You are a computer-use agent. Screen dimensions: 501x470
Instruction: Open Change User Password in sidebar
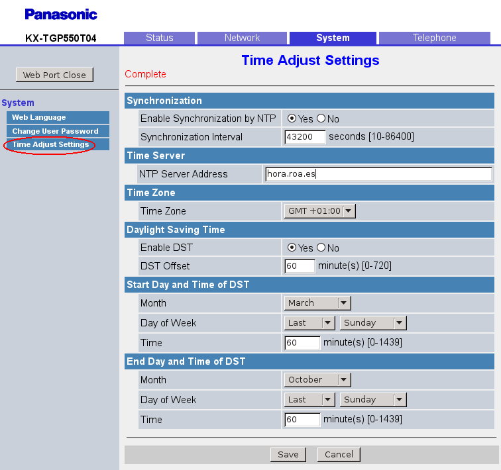tap(56, 131)
